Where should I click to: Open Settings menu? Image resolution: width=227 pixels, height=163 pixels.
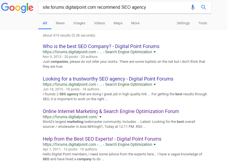(x=183, y=23)
